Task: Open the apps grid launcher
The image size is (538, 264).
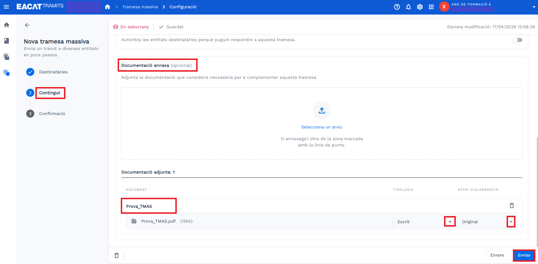Action: pos(431,7)
